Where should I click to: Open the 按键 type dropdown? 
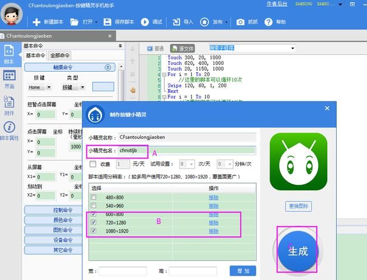pyautogui.click(x=82, y=87)
